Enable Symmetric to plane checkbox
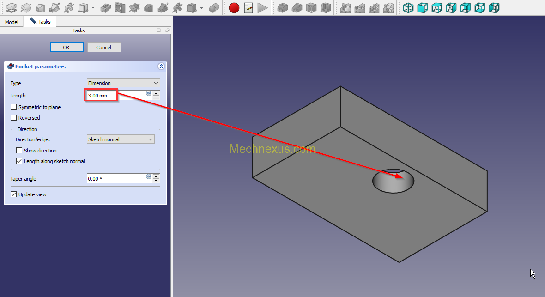The height and width of the screenshot is (297, 545). [13, 107]
